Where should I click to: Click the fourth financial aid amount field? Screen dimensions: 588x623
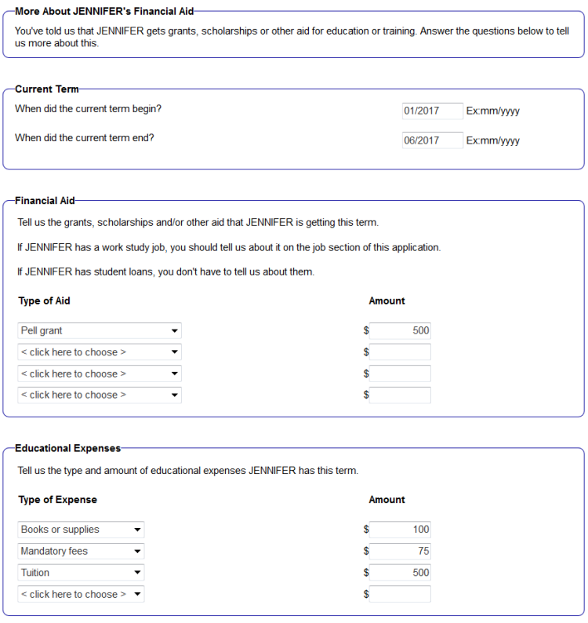click(400, 395)
